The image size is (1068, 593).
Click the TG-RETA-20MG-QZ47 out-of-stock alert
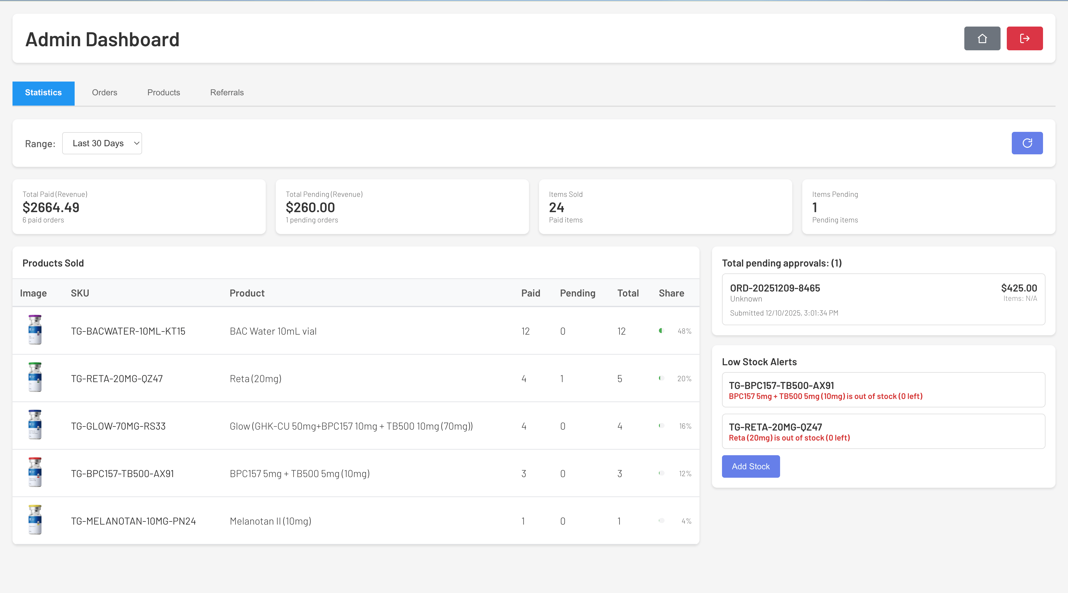(x=883, y=431)
